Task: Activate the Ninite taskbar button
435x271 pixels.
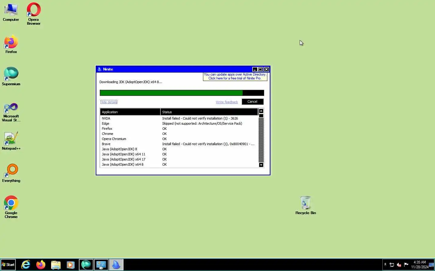Action: pyautogui.click(x=116, y=265)
